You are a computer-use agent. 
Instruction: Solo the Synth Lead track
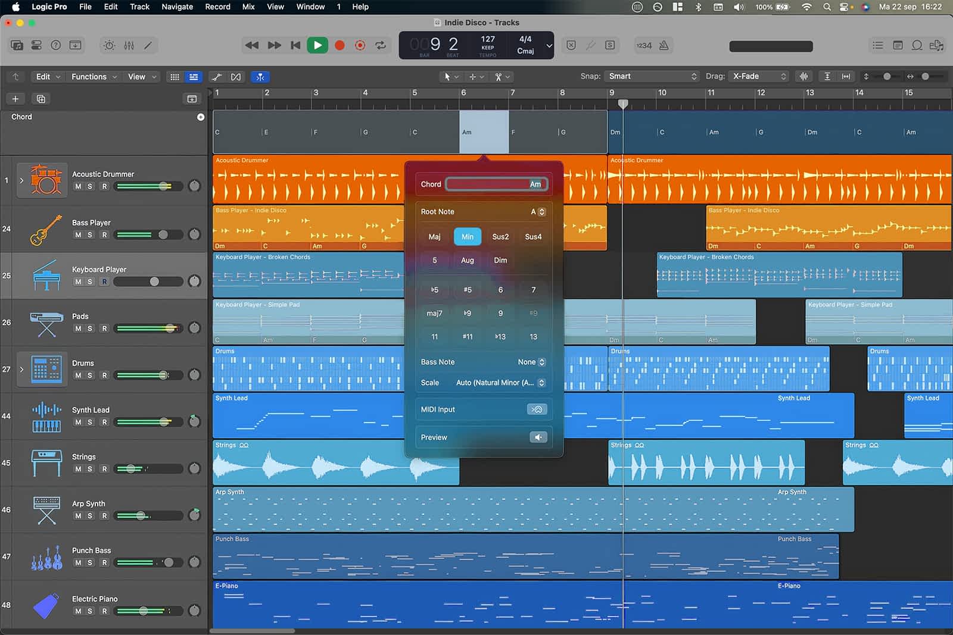pos(91,422)
